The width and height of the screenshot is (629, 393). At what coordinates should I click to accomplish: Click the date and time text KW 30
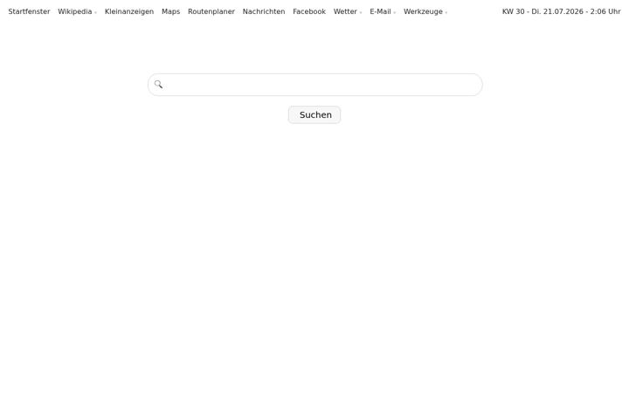[x=561, y=11]
